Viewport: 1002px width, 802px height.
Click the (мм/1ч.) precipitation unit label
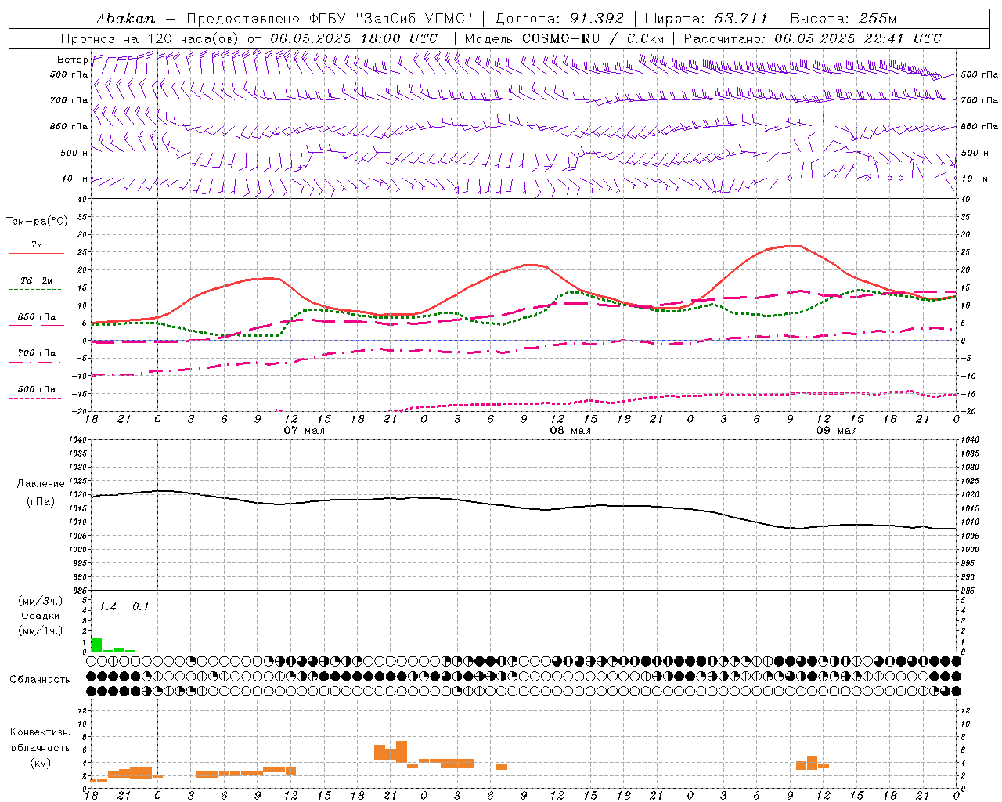point(41,630)
